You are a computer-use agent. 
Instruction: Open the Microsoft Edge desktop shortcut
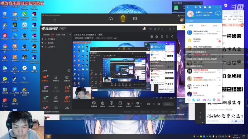(15, 37)
